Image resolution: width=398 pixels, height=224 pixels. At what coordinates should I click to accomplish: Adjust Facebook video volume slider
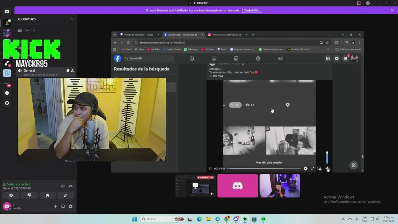(x=327, y=158)
